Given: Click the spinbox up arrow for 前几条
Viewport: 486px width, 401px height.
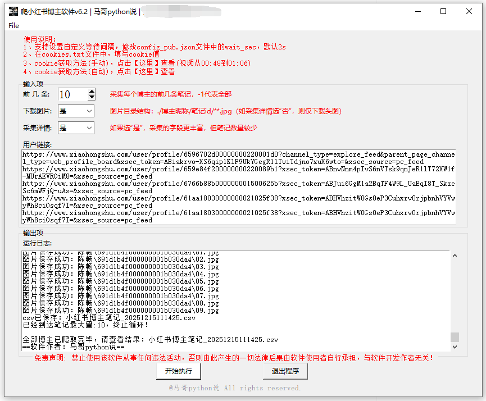Looking at the screenshot, I should [x=92, y=92].
